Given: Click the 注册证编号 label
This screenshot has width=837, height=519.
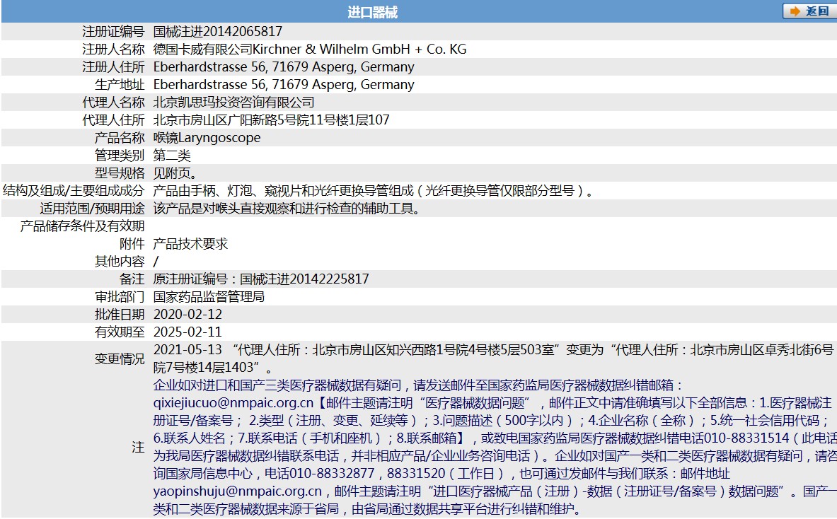Looking at the screenshot, I should click(x=113, y=32).
